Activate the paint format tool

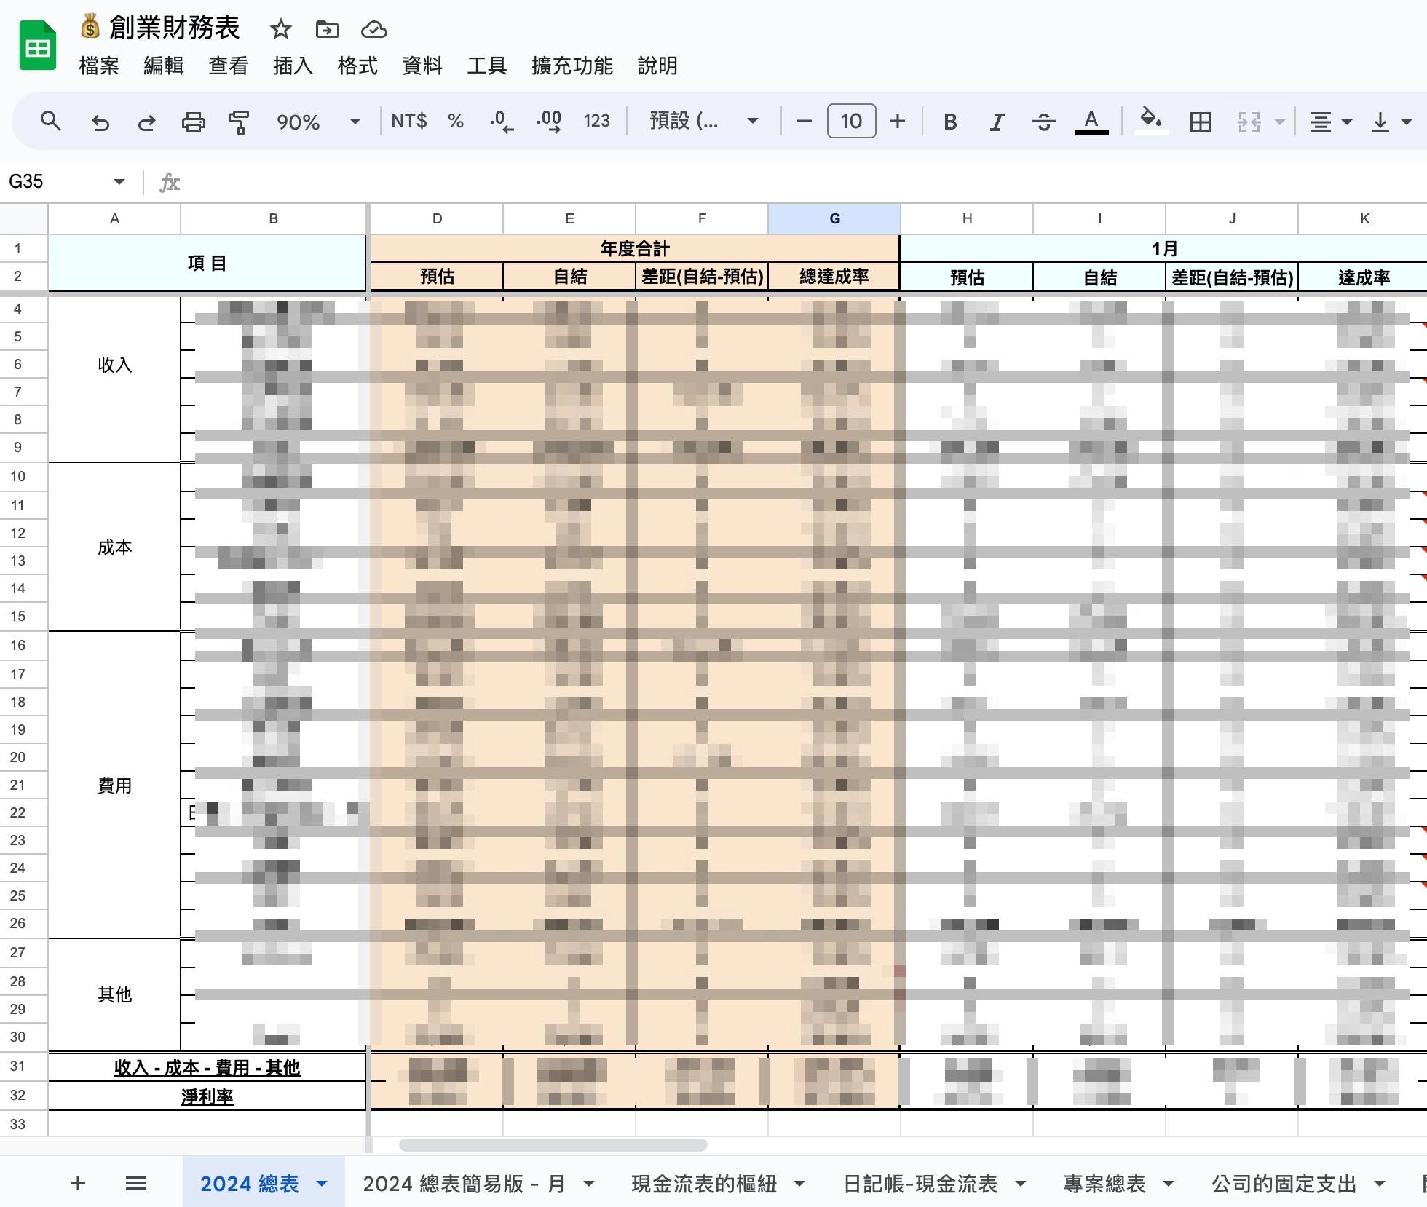[239, 122]
